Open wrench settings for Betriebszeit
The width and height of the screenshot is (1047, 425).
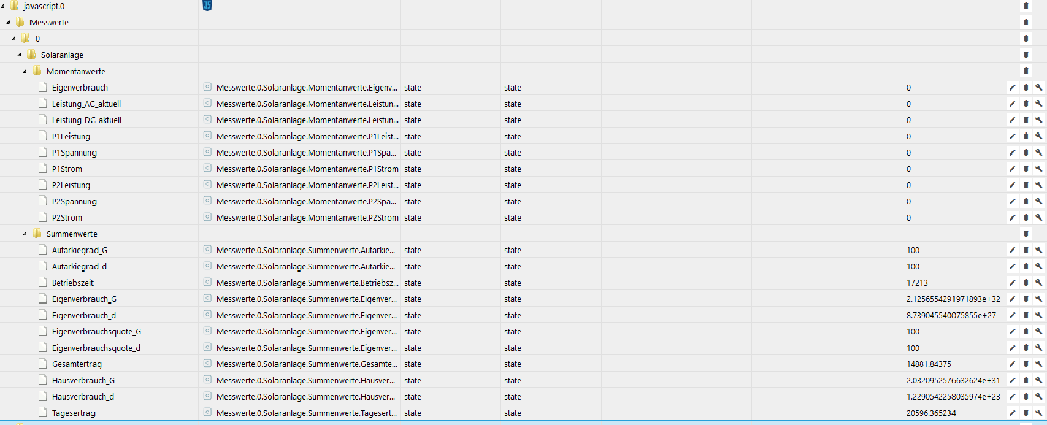1039,283
